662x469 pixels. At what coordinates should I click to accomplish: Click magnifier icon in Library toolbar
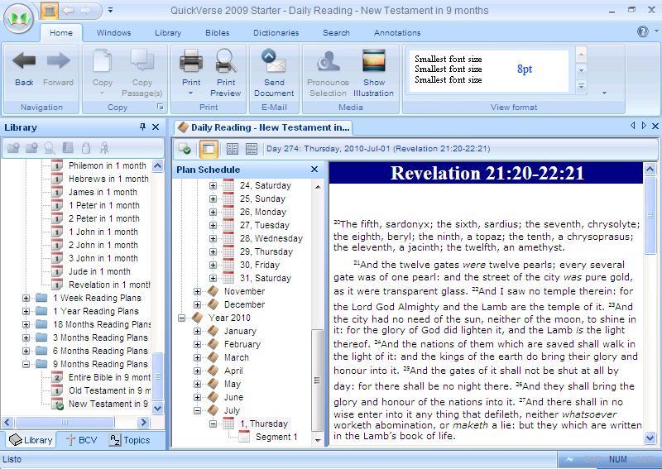coord(50,148)
